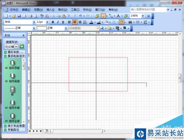Screen dimensions: 184x140
Task: Save the drawing with the floppy icon
Action: [19, 16]
